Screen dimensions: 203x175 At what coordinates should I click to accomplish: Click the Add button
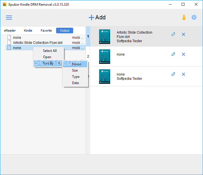pyautogui.click(x=97, y=17)
